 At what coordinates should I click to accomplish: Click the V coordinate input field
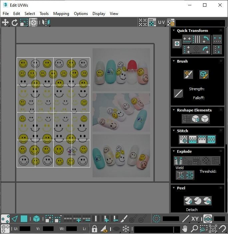click(x=48, y=229)
